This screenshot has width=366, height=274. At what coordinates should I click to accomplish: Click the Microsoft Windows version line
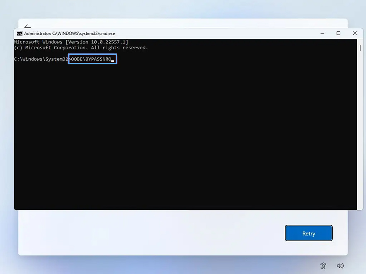(x=71, y=42)
